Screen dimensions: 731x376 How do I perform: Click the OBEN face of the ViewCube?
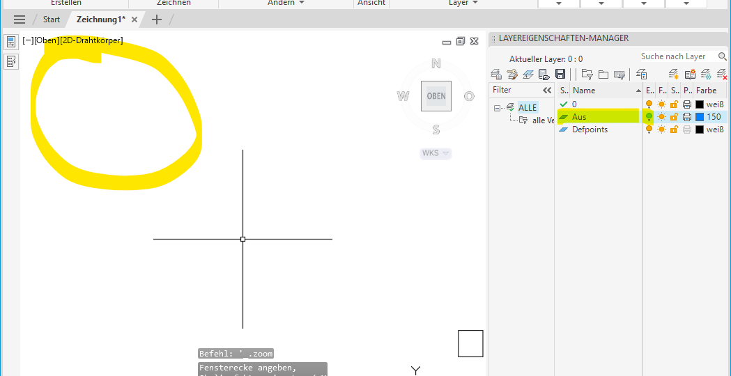[x=436, y=96]
